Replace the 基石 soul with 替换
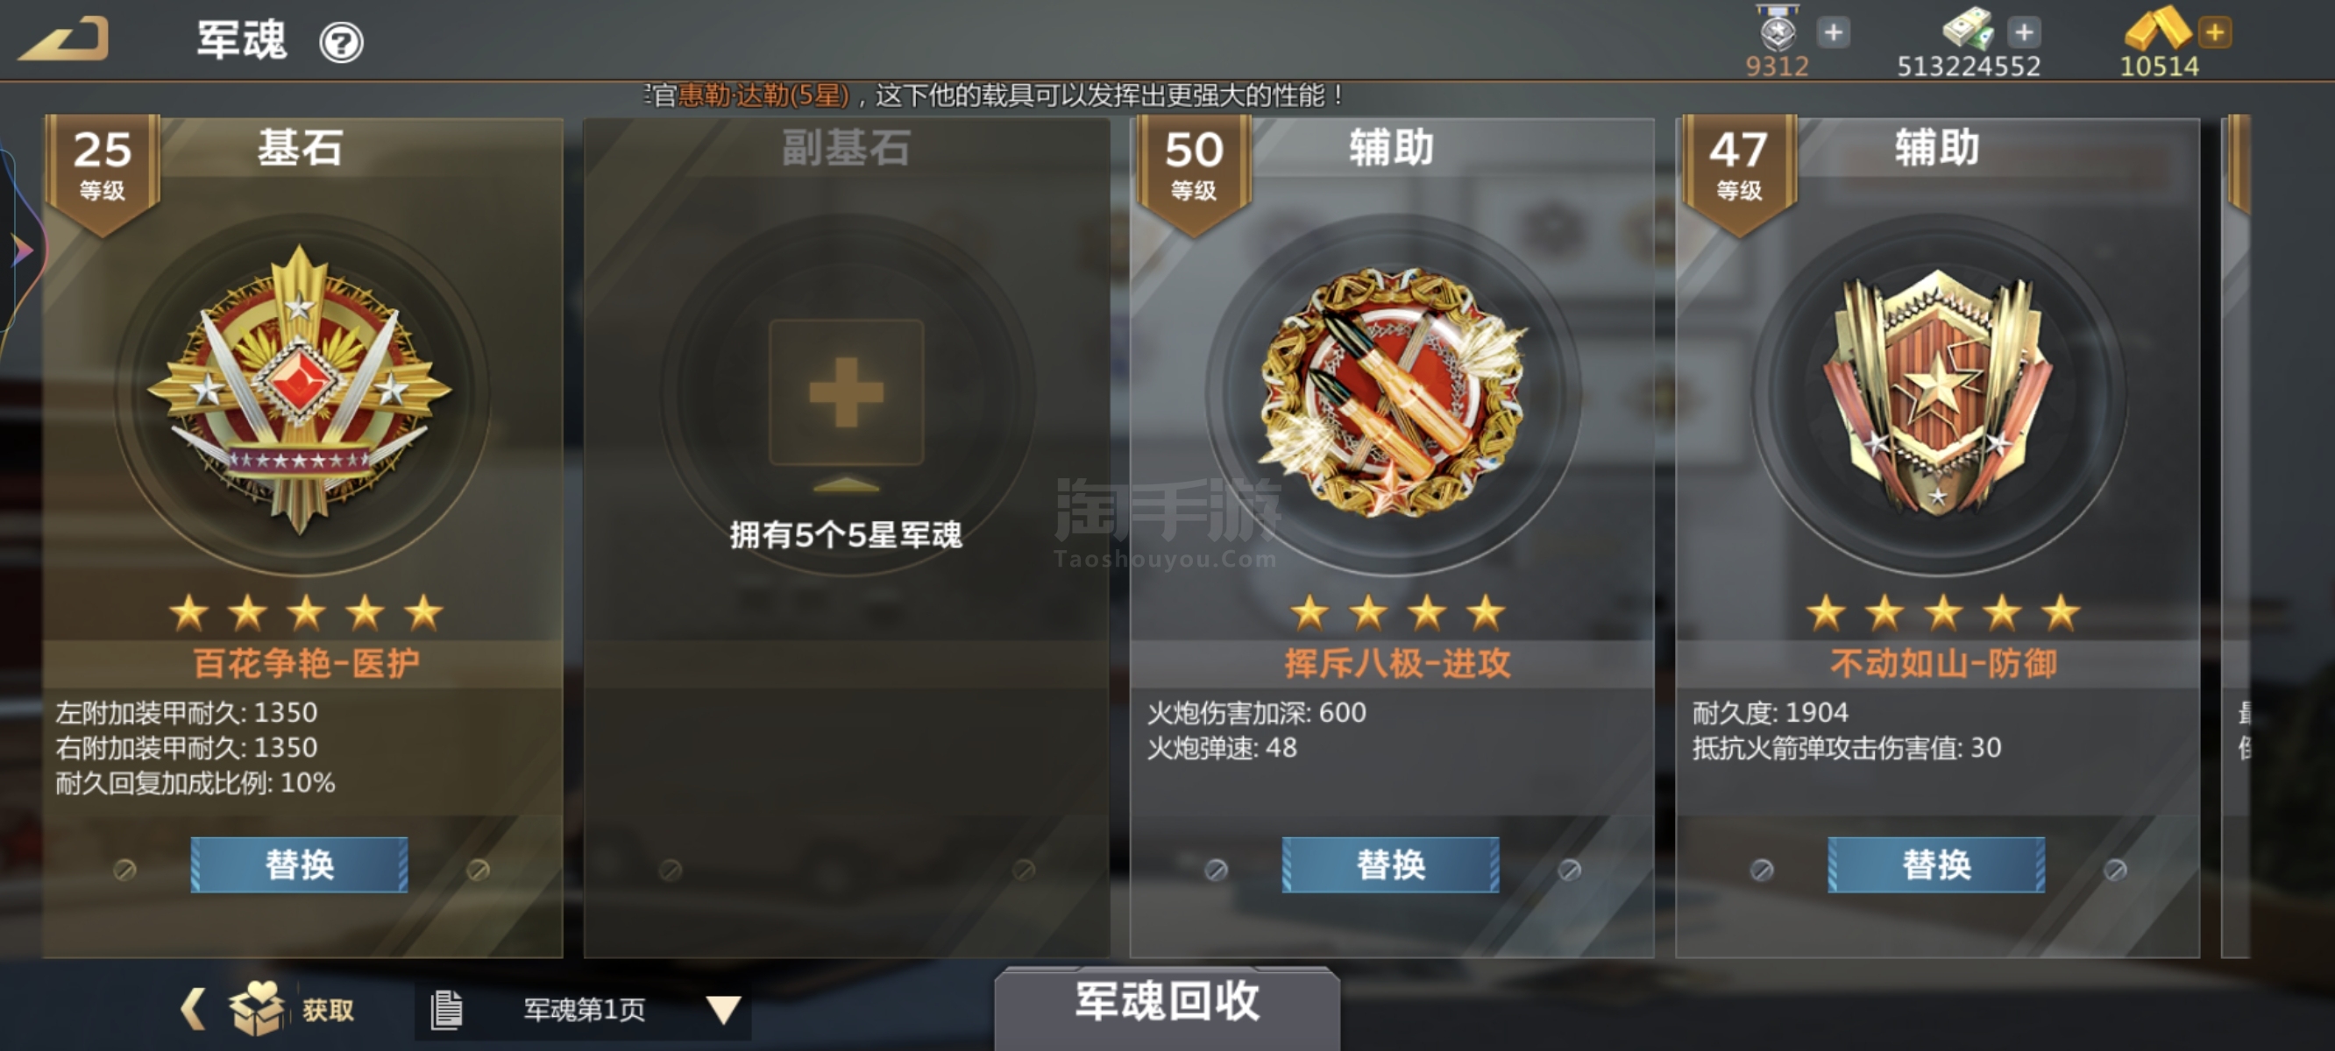The height and width of the screenshot is (1051, 2335). [299, 864]
